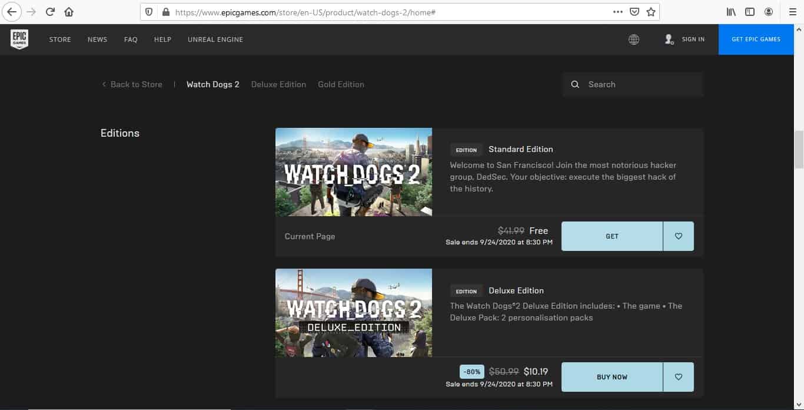
Task: Open the HELP nav item
Action: [162, 39]
